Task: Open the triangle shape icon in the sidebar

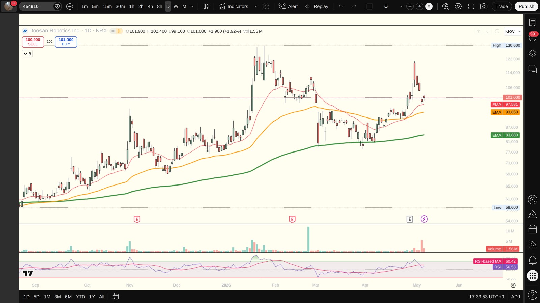Action: pyautogui.click(x=533, y=214)
